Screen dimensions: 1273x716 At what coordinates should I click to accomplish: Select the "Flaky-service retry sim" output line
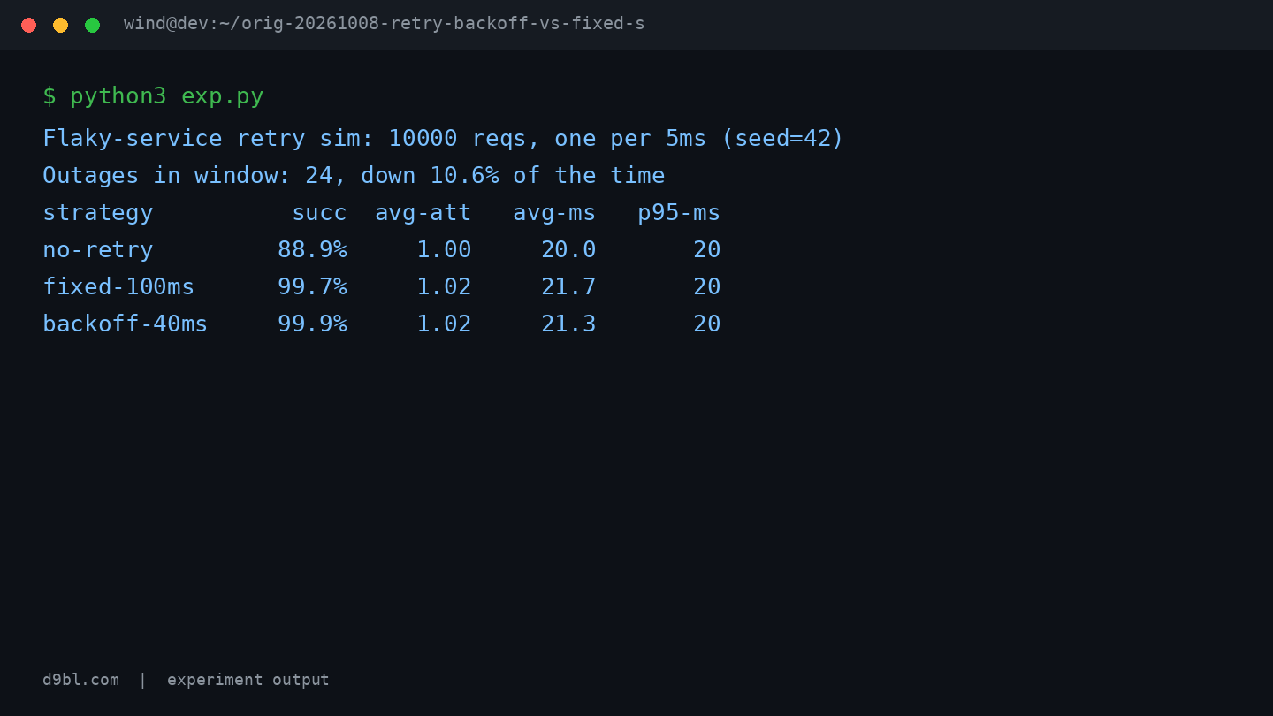pos(443,139)
